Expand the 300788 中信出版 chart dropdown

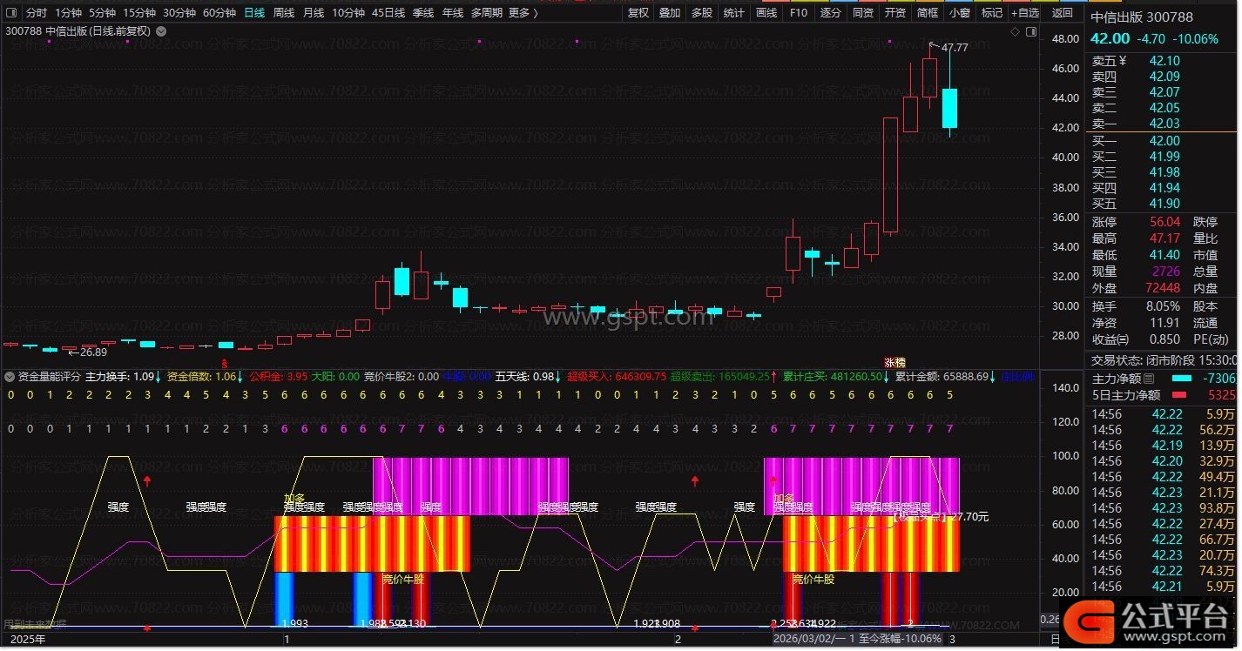pyautogui.click(x=161, y=31)
